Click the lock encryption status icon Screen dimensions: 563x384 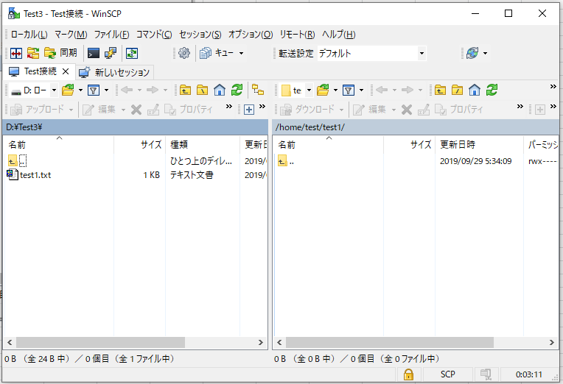point(408,374)
